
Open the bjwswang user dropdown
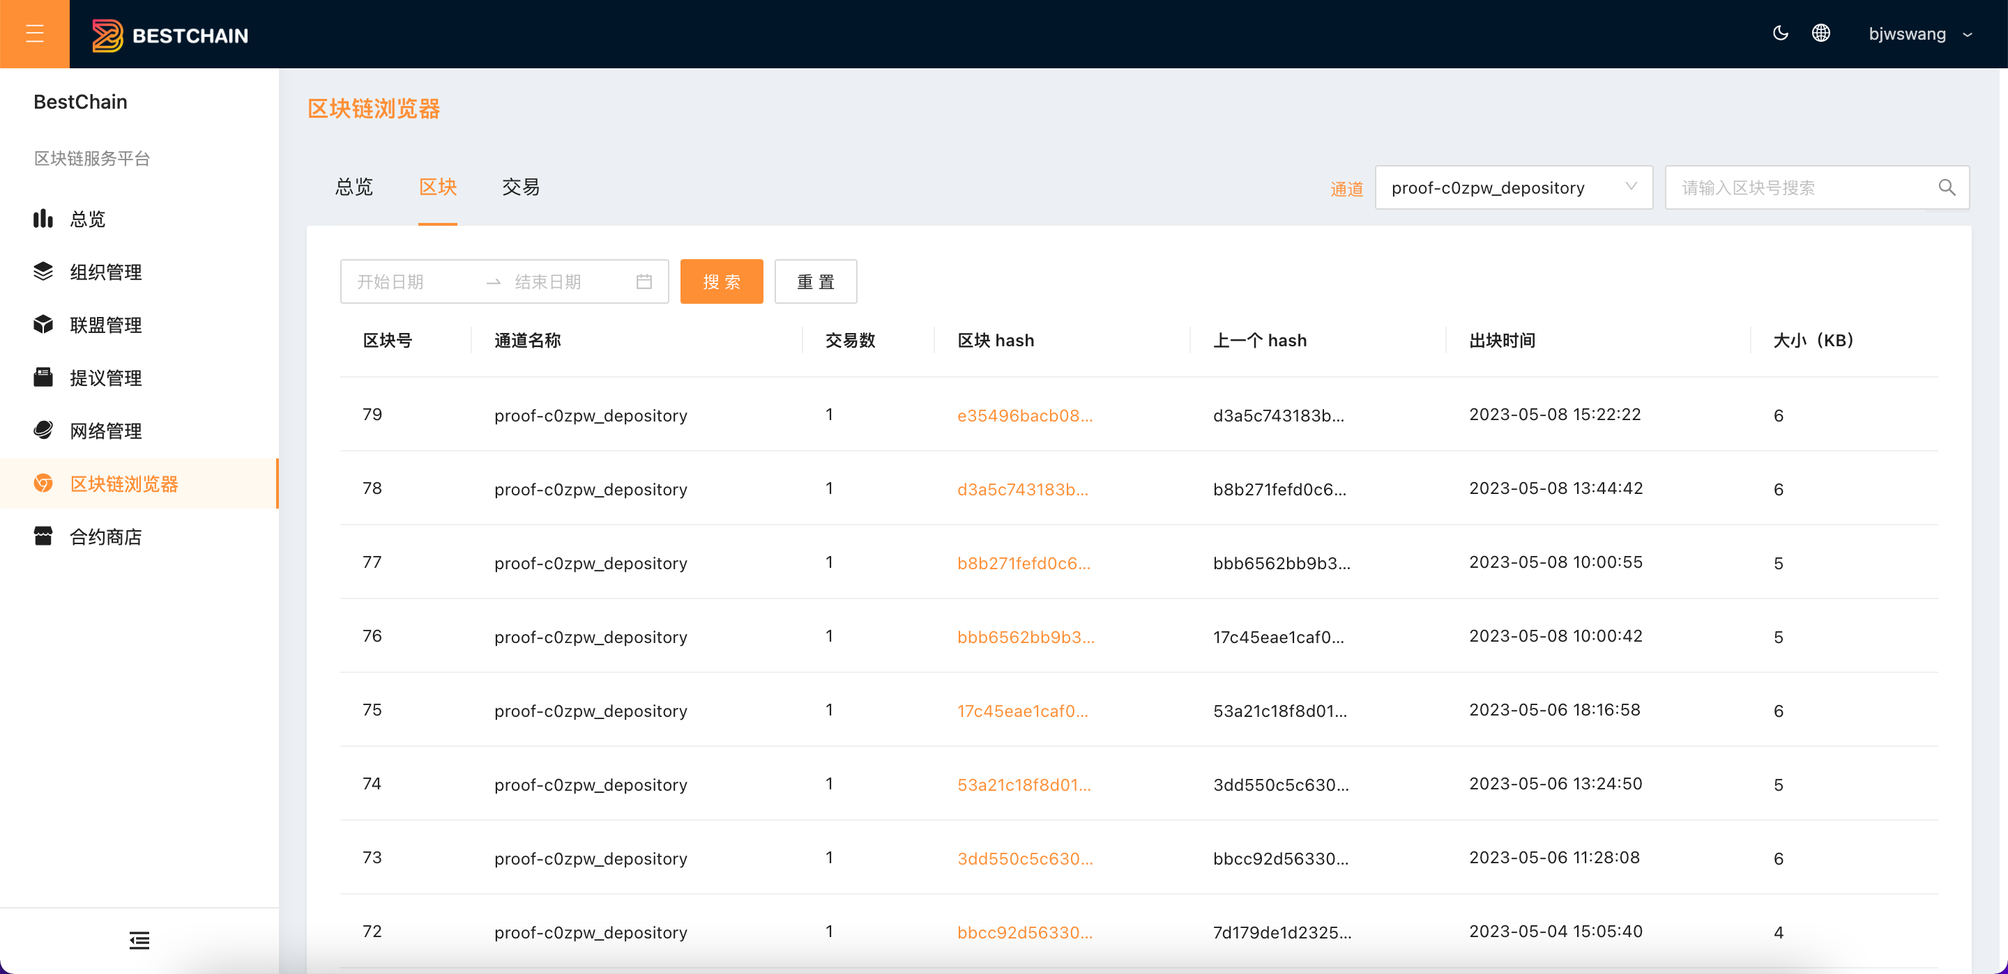pos(1921,33)
